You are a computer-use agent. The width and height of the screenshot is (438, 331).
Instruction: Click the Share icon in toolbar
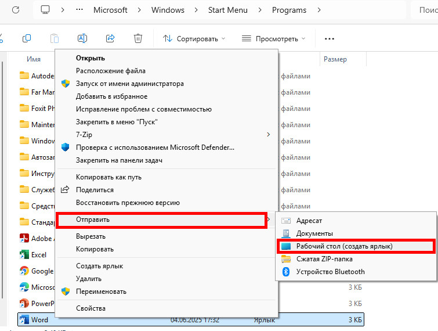click(110, 38)
